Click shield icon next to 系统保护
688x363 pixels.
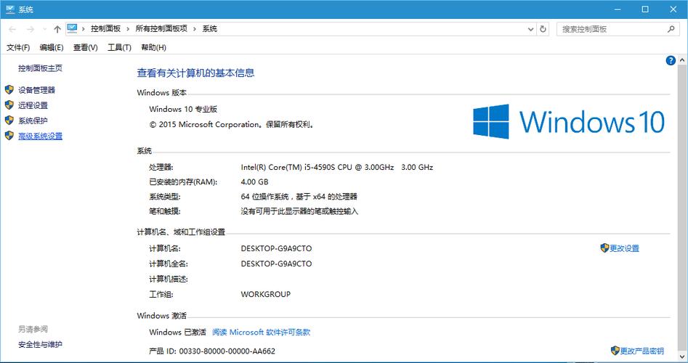[9, 121]
